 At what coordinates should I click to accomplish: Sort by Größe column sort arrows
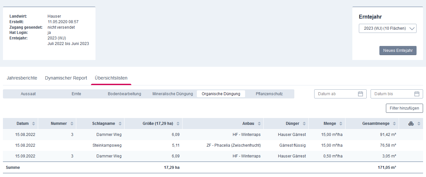coord(178,124)
